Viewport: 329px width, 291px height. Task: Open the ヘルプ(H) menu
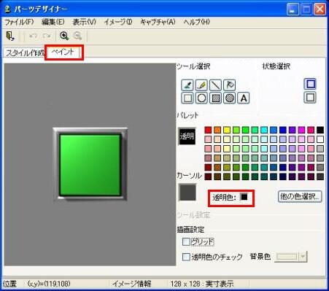(197, 22)
